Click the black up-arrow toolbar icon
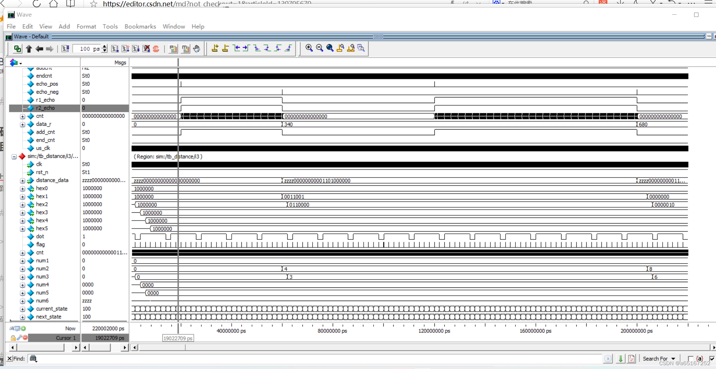 pyautogui.click(x=29, y=49)
